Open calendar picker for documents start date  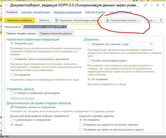click(151, 44)
